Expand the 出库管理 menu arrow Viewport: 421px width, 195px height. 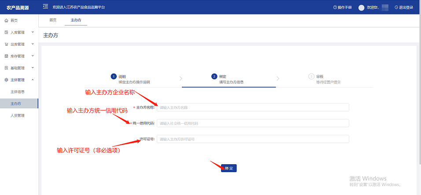[33, 44]
